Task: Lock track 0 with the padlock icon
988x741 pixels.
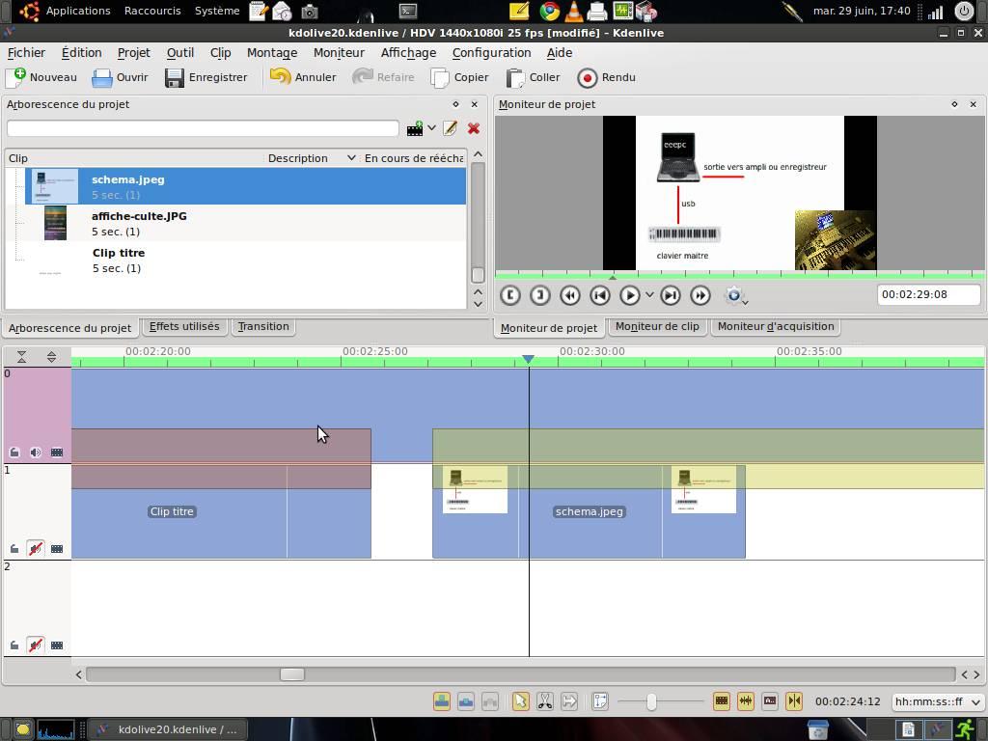Action: [14, 453]
